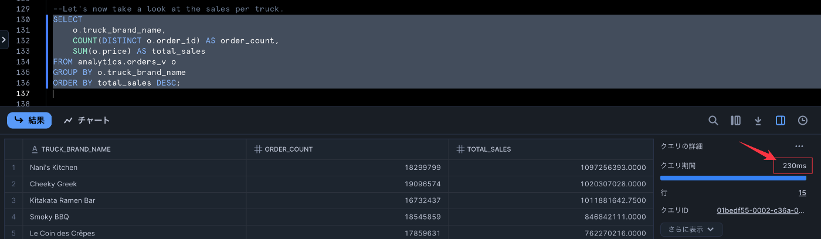The height and width of the screenshot is (239, 821).
Task: Click GROUP BY line in editor
Action: click(119, 73)
